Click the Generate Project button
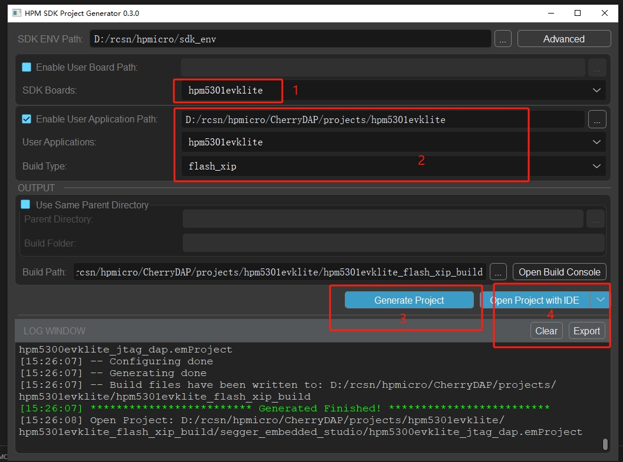 409,300
